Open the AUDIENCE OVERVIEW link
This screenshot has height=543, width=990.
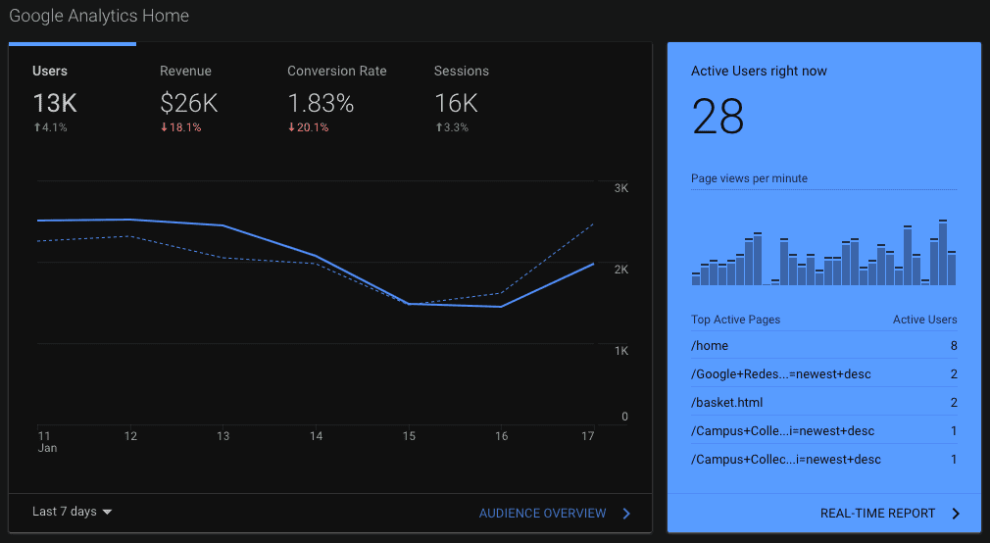[542, 514]
